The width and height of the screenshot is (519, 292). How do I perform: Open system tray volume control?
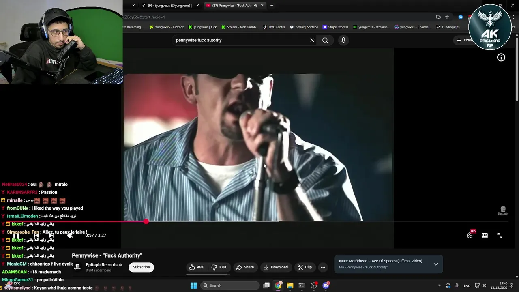point(484,286)
